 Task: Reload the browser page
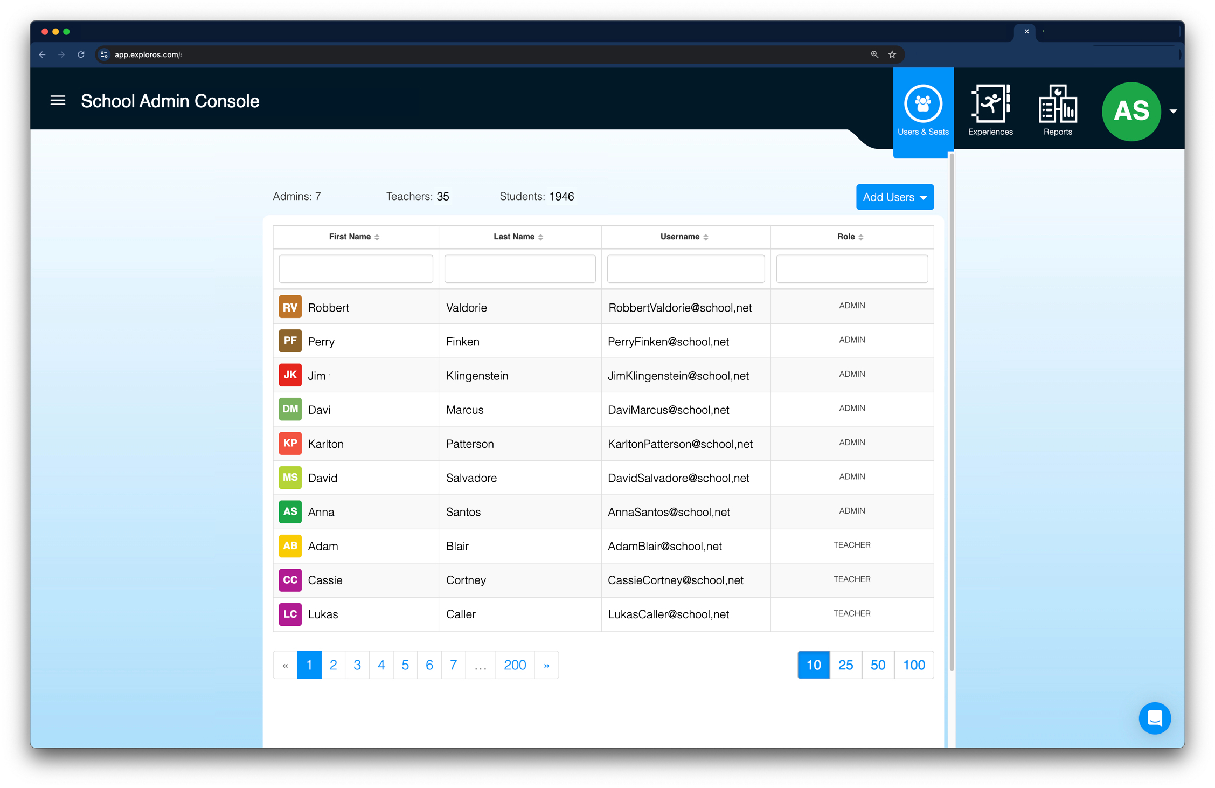click(x=81, y=54)
